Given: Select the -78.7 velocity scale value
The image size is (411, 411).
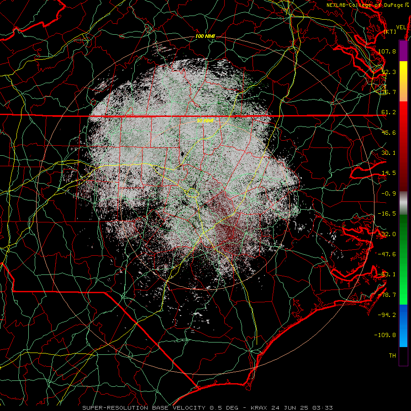Looking at the screenshot, I should (387, 295).
